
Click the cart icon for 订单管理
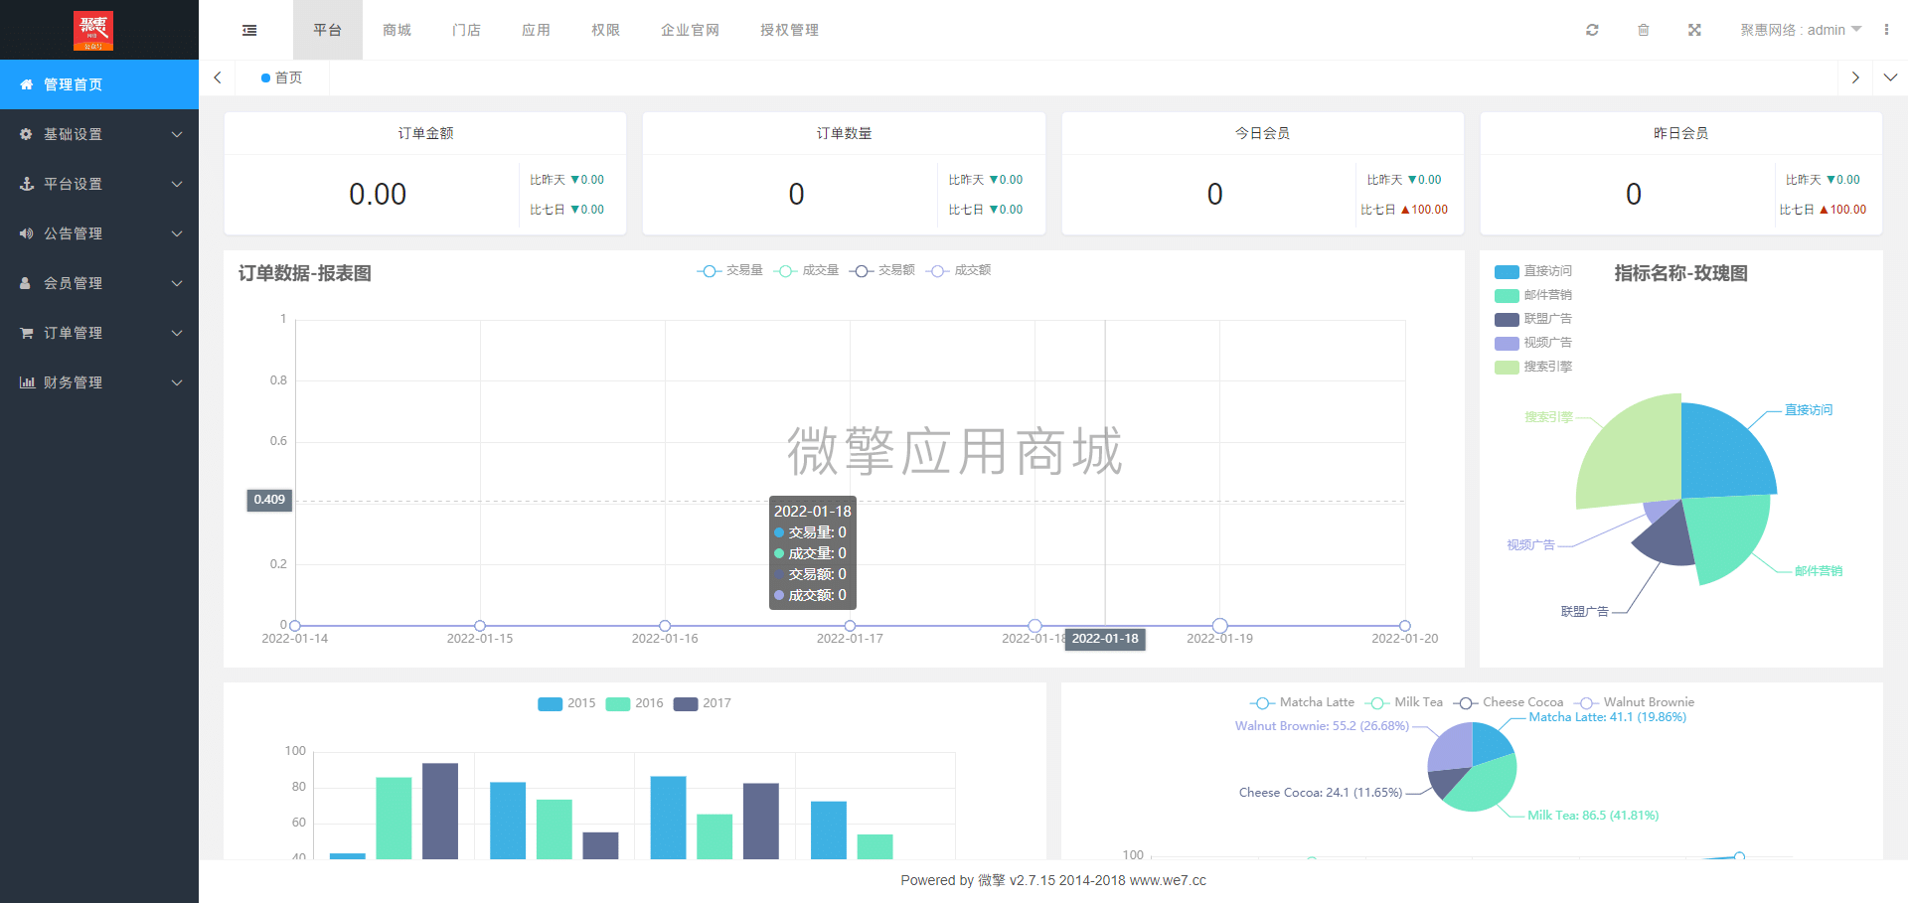click(27, 333)
